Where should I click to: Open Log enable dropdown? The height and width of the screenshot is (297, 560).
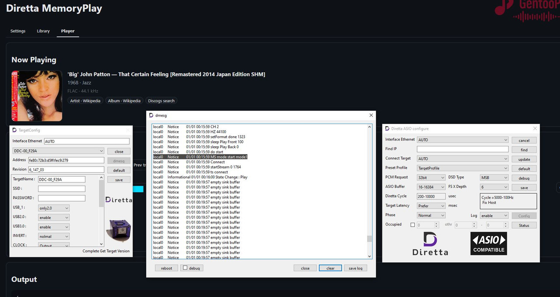tap(494, 215)
